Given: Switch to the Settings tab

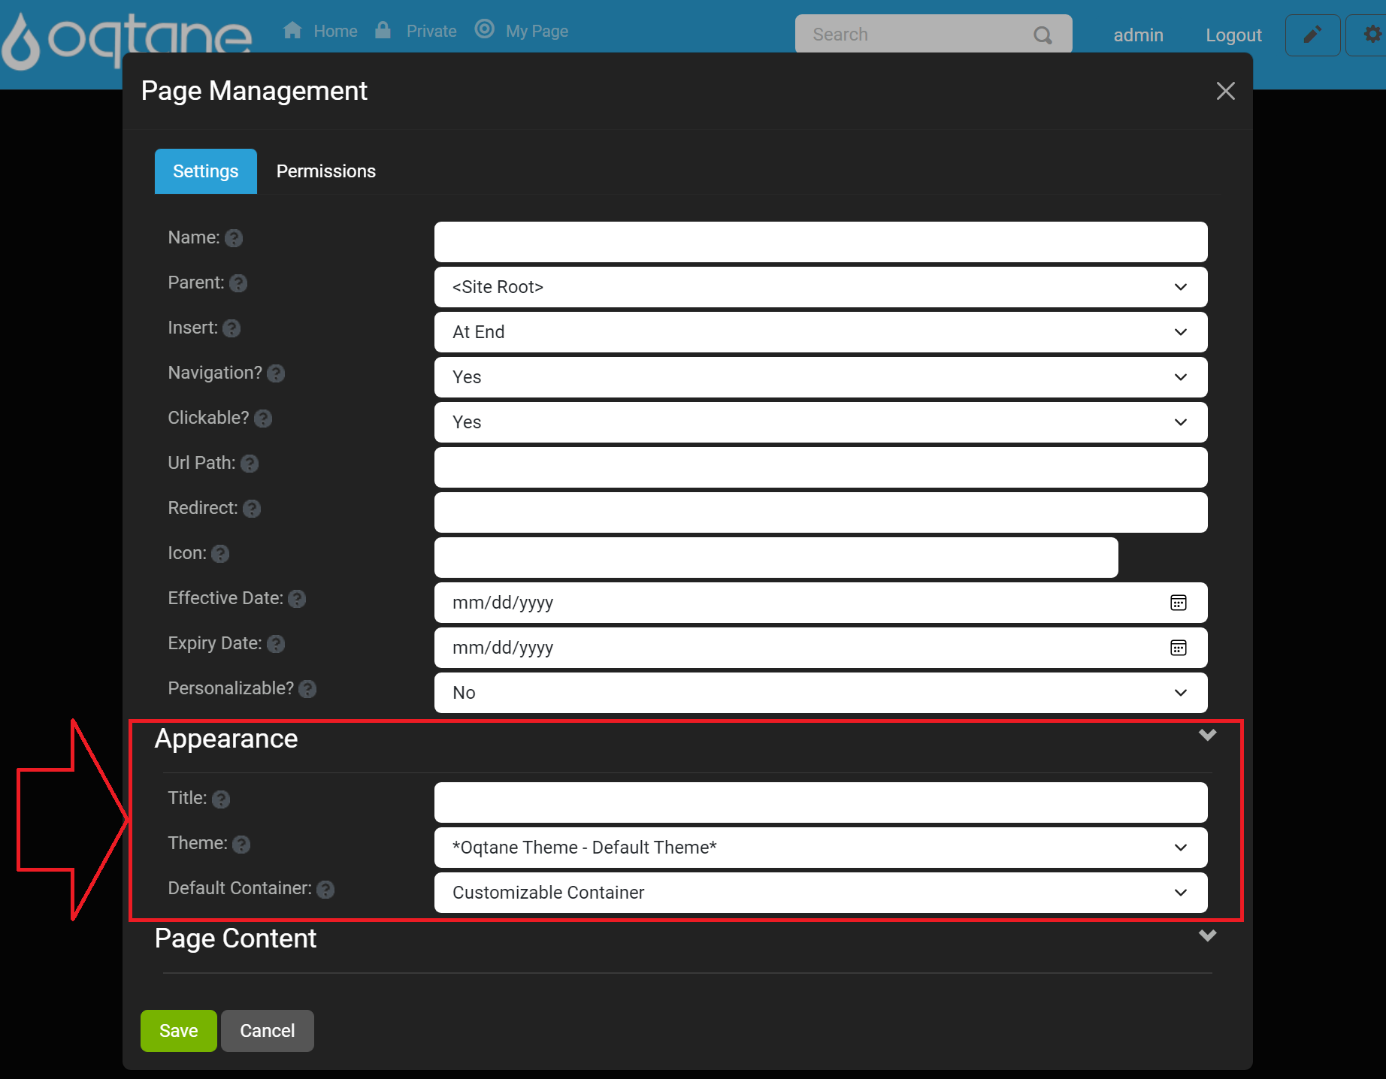Looking at the screenshot, I should pos(206,171).
